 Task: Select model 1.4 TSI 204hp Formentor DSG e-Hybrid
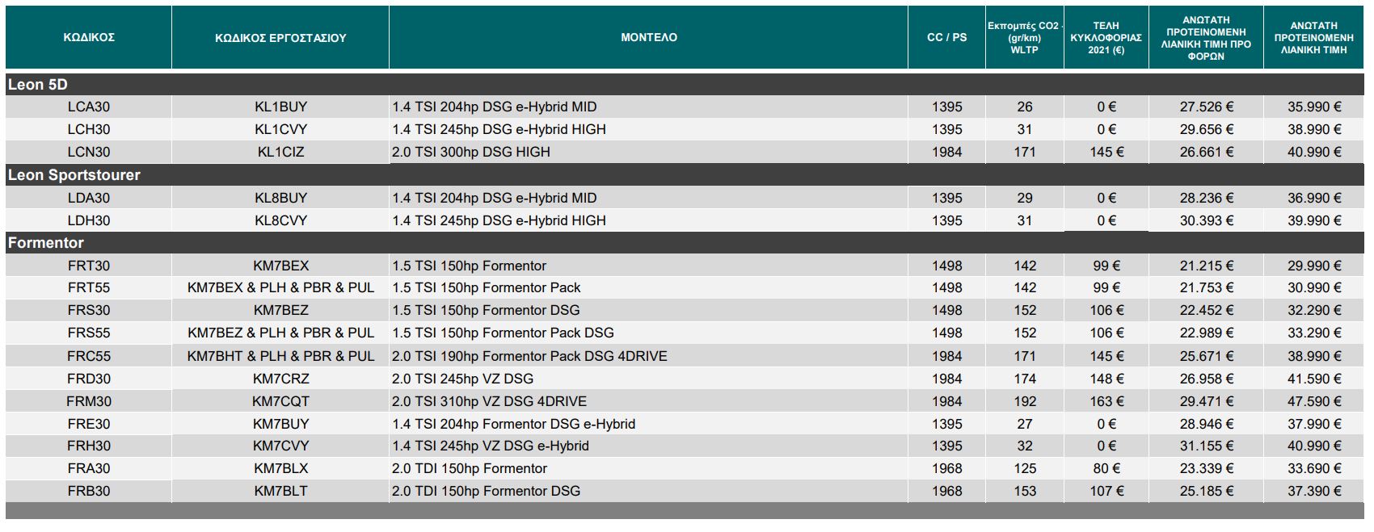pyautogui.click(x=513, y=424)
